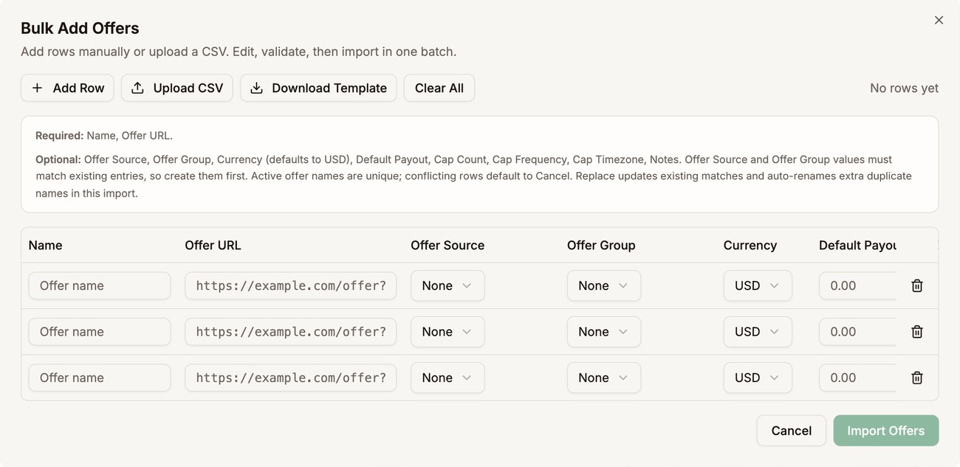This screenshot has width=960, height=467.
Task: Clear all rows
Action: click(x=439, y=88)
